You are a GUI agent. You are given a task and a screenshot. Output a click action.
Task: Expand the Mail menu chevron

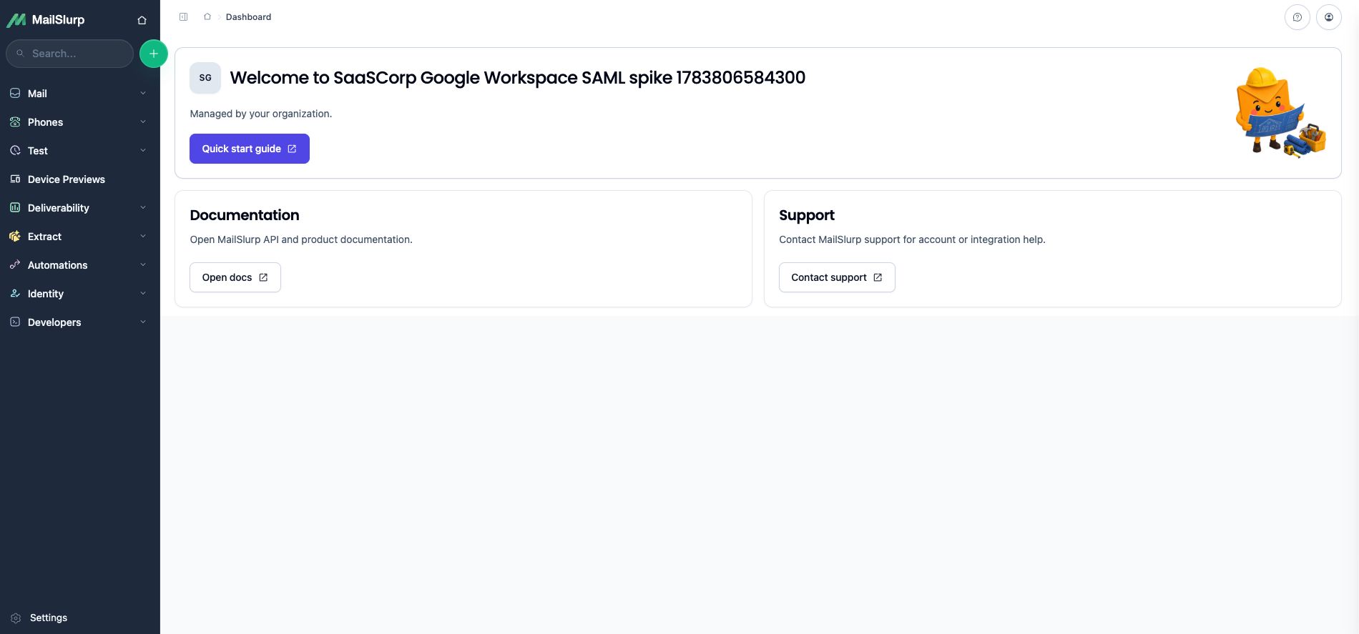(143, 94)
